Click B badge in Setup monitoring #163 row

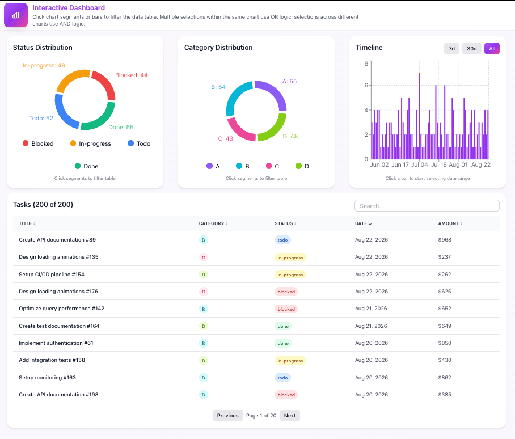(203, 378)
